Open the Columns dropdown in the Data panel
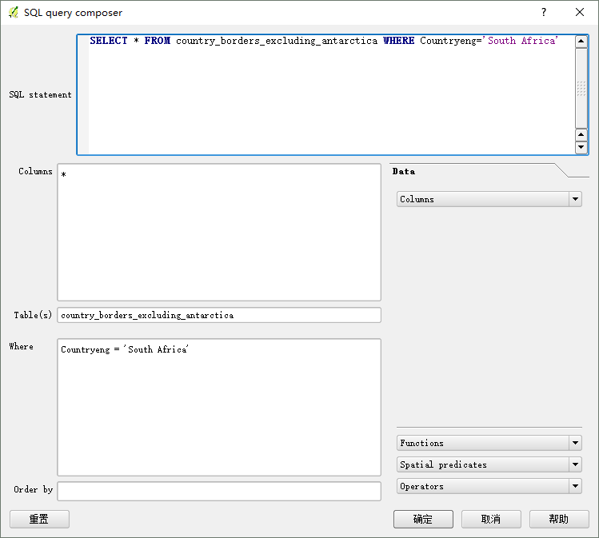This screenshot has width=599, height=538. point(489,199)
